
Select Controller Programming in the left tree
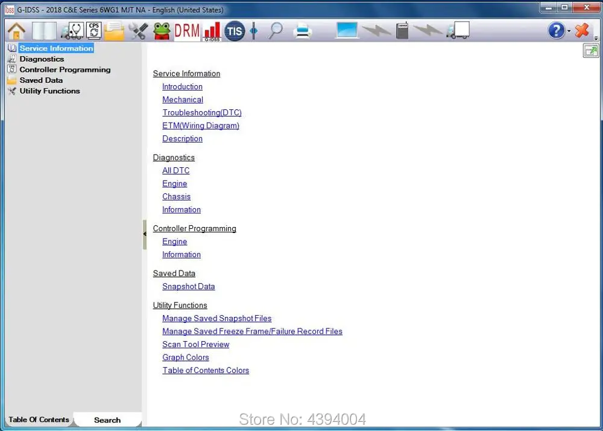(x=65, y=69)
